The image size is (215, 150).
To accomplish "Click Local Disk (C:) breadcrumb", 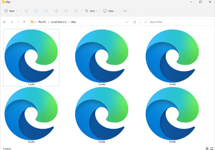I will (x=59, y=22).
